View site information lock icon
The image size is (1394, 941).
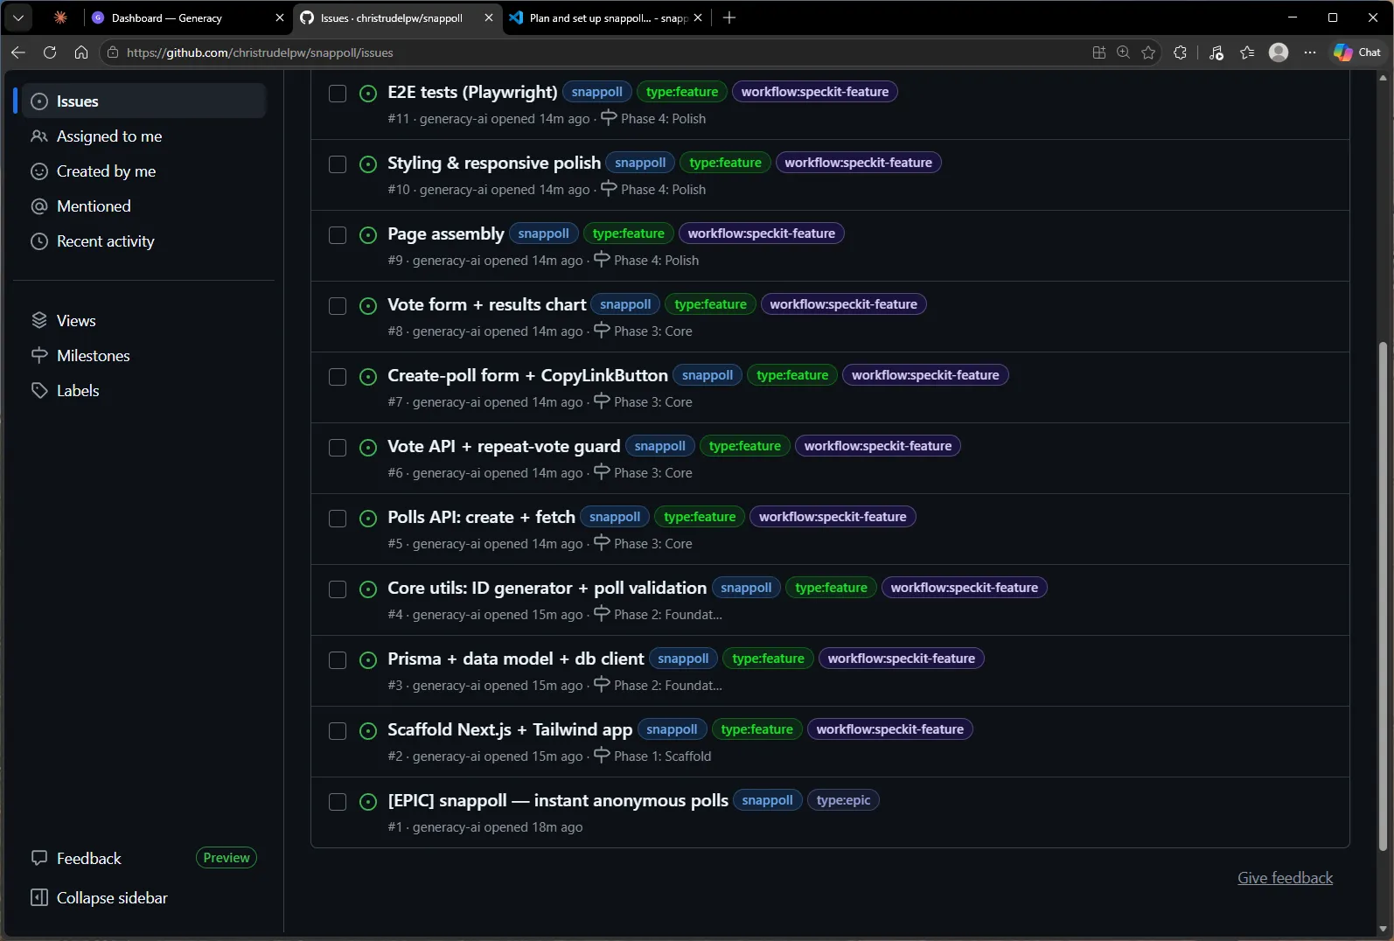pyautogui.click(x=113, y=52)
